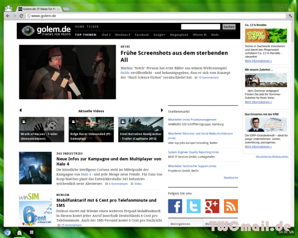The height and width of the screenshot is (238, 298).
Task: Open the apps grid icon in the shelf
Action: [x=31, y=232]
